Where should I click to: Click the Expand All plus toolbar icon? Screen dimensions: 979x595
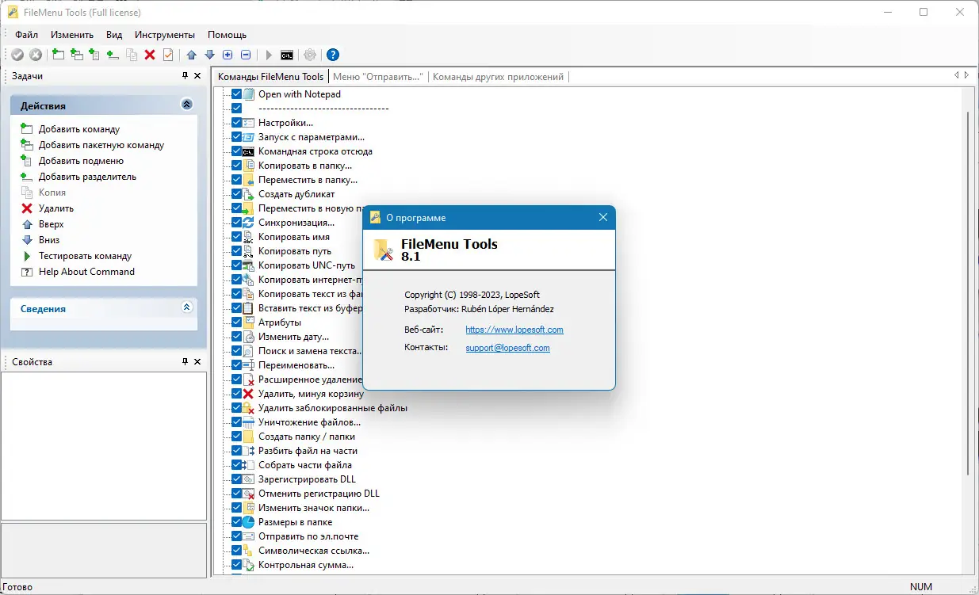click(228, 55)
